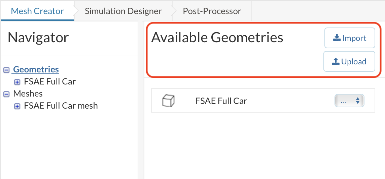Image resolution: width=385 pixels, height=179 pixels.
Task: Collapse the Meshes tree node
Action: click(x=6, y=94)
